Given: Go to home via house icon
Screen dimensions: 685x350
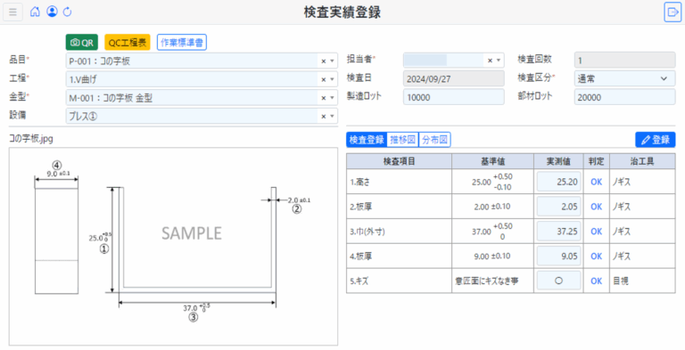Looking at the screenshot, I should (35, 12).
